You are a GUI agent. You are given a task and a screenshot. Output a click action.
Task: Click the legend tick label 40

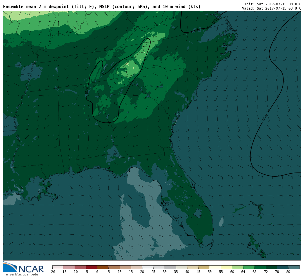click(187, 272)
